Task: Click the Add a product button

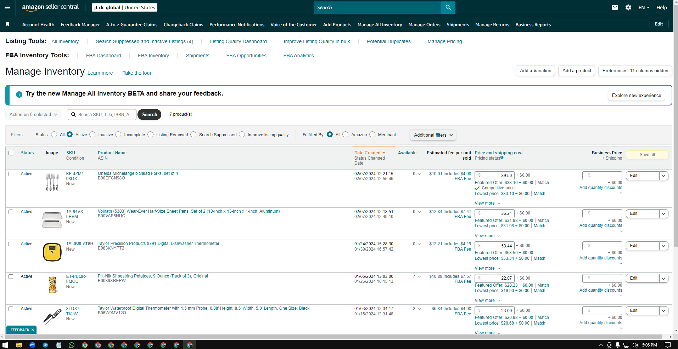Action: tap(577, 71)
